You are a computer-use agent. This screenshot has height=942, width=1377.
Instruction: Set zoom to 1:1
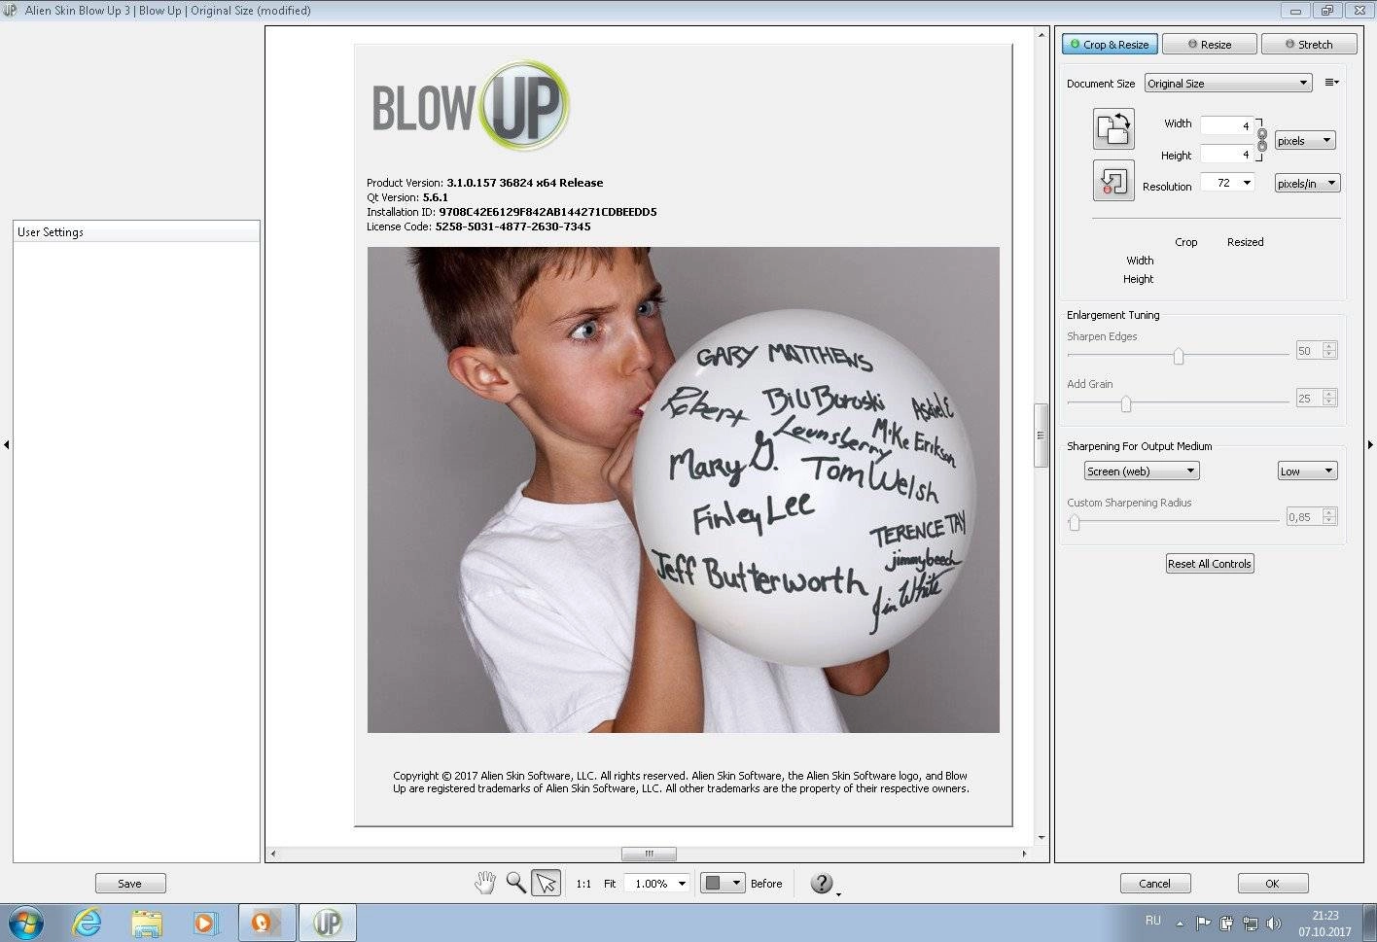pyautogui.click(x=583, y=884)
